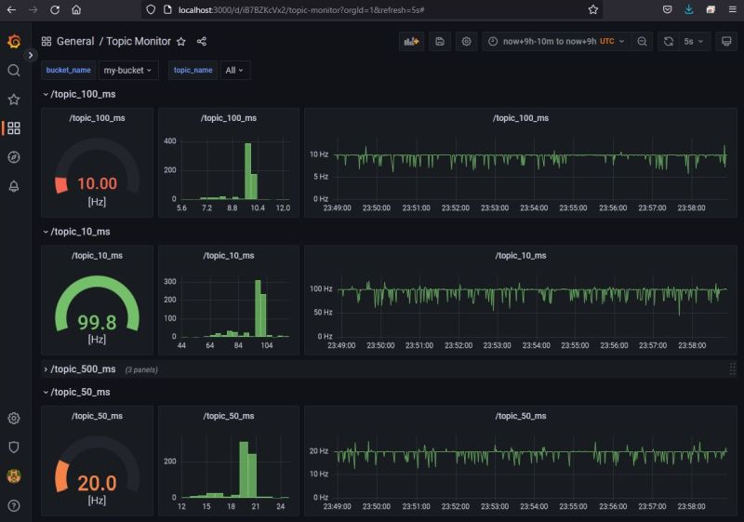Open the user profile avatar
744x522 pixels.
[x=14, y=476]
